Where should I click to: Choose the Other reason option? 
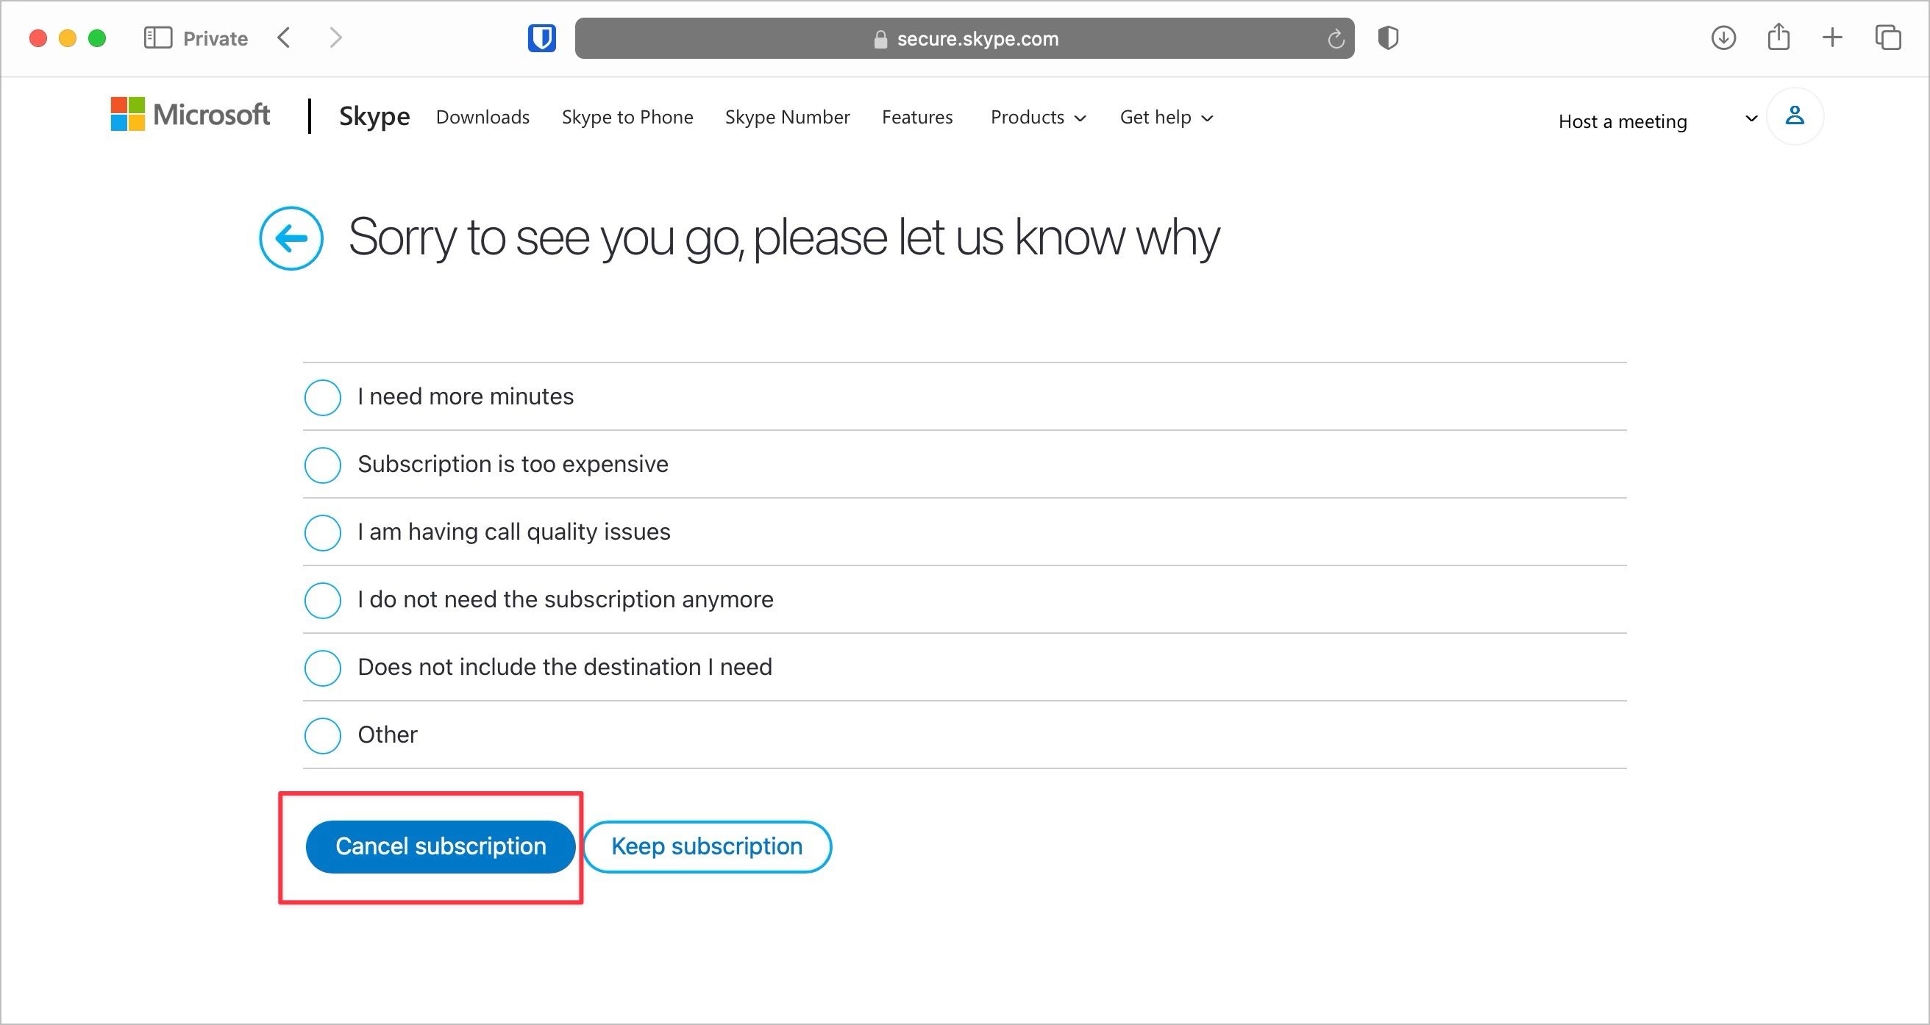pyautogui.click(x=322, y=735)
